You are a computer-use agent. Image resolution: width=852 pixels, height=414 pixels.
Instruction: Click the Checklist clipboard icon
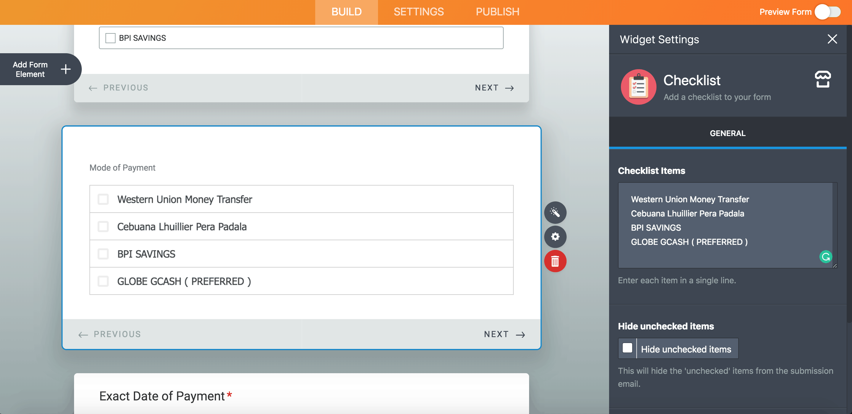638,87
